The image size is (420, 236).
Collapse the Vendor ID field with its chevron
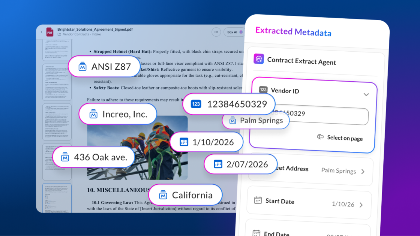[366, 94]
